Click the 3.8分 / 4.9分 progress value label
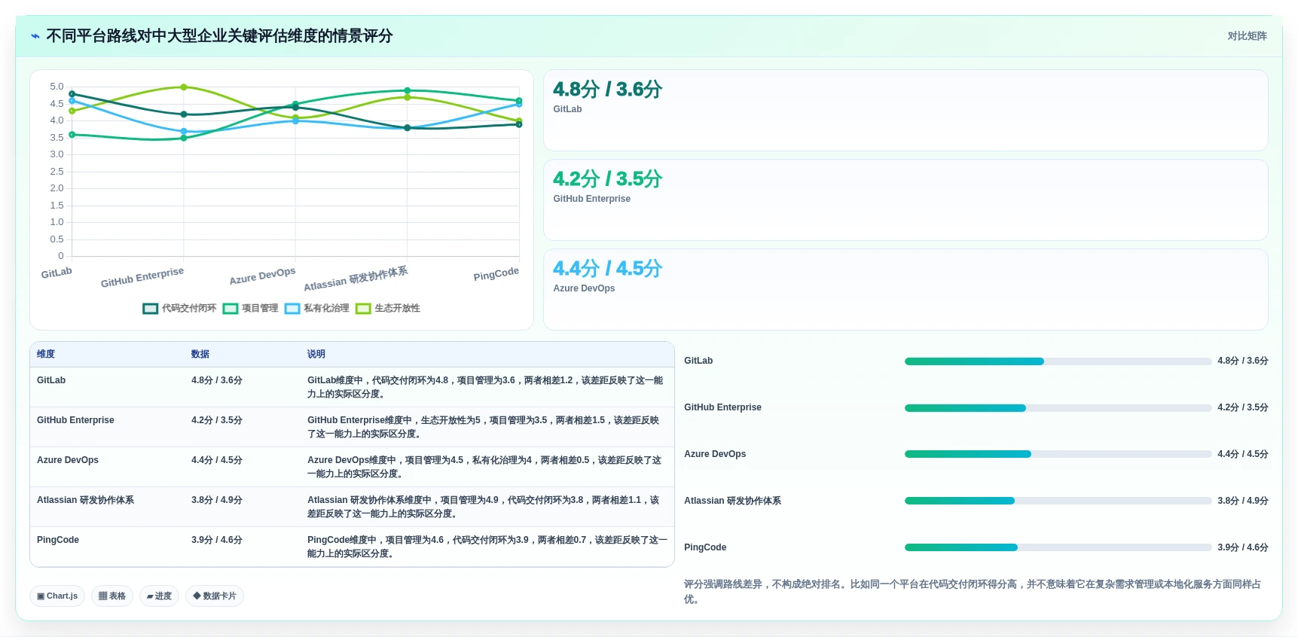 (1243, 501)
